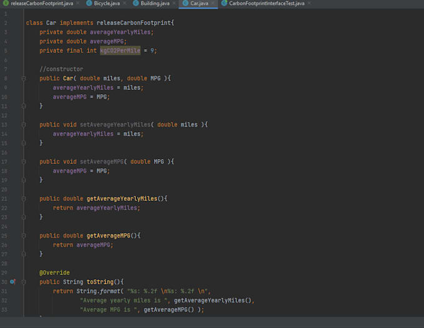The height and width of the screenshot is (328, 424).
Task: Click fold end marker of setAverageMPG method
Action: pyautogui.click(x=24, y=180)
